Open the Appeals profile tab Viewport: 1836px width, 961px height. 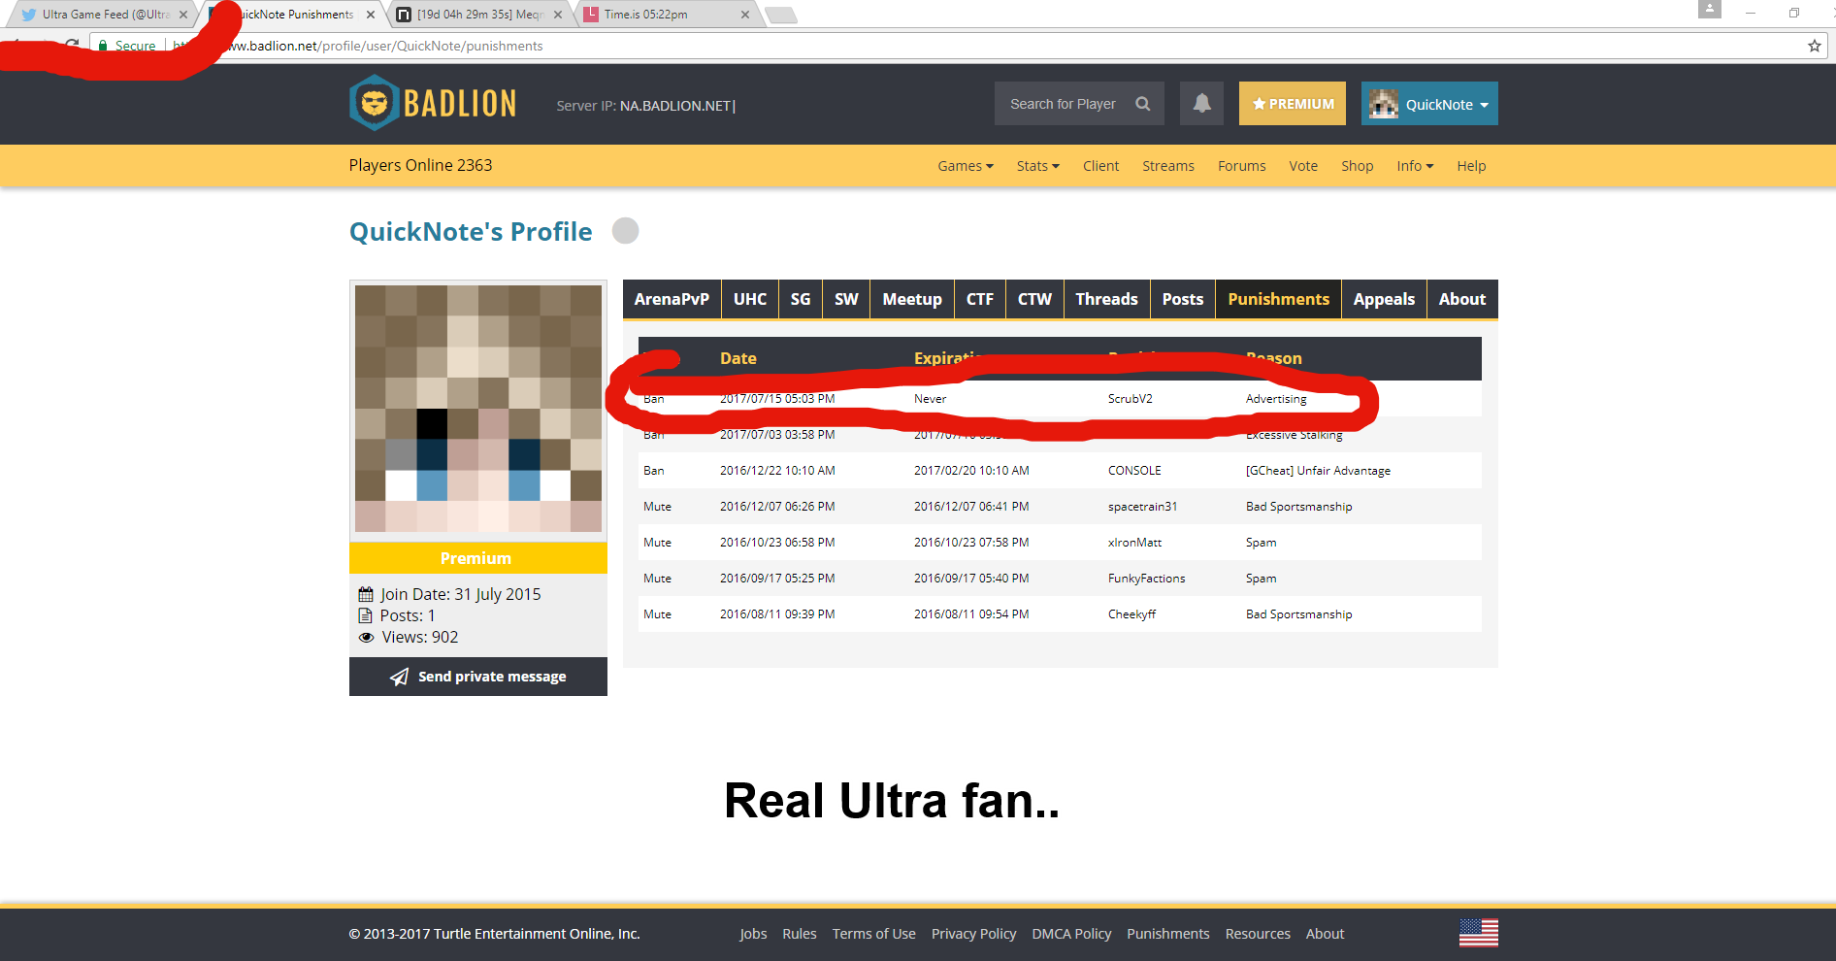1385,299
